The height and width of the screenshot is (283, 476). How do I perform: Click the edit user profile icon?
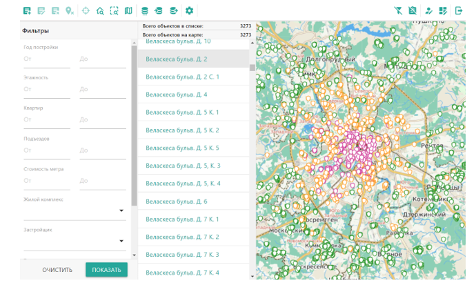pos(428,10)
